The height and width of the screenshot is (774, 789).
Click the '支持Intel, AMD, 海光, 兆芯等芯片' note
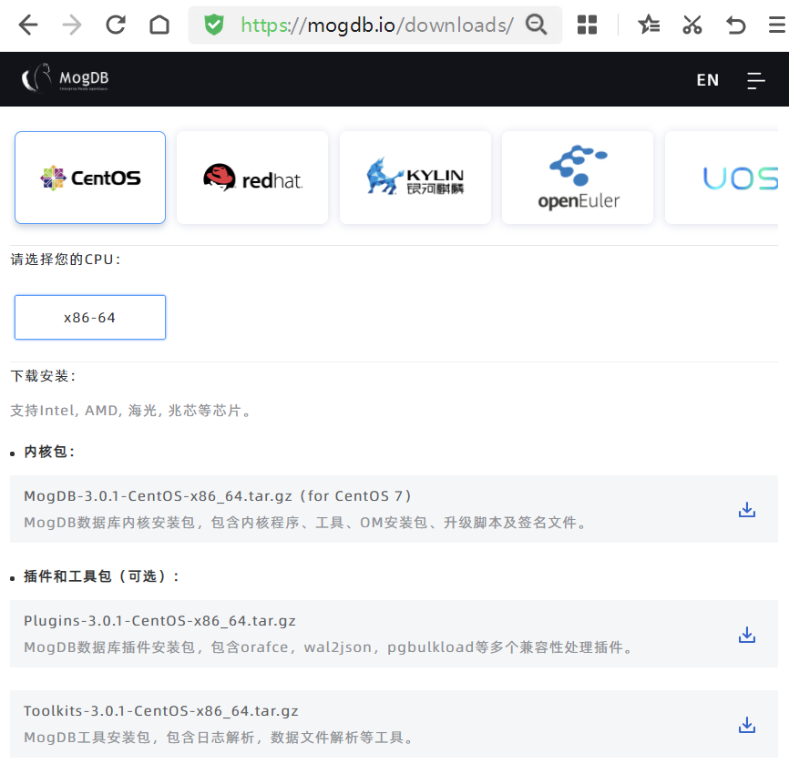tap(130, 411)
